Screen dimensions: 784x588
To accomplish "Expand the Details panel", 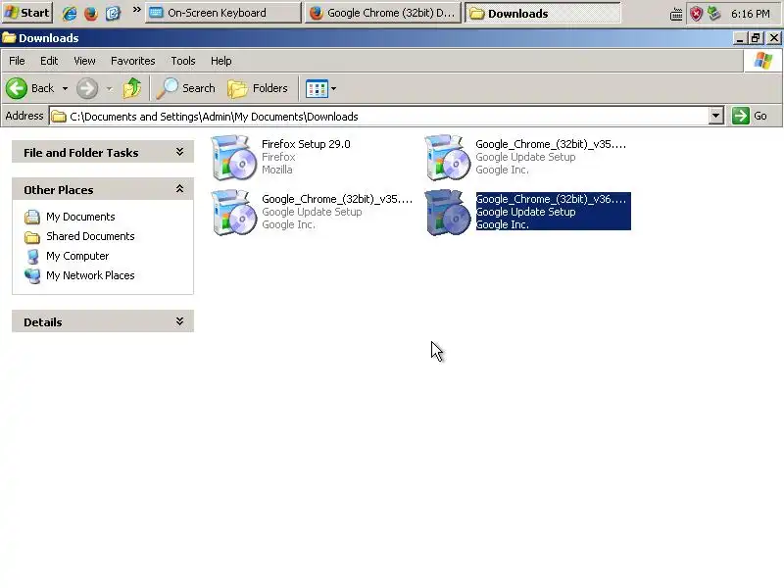I will coord(179,321).
